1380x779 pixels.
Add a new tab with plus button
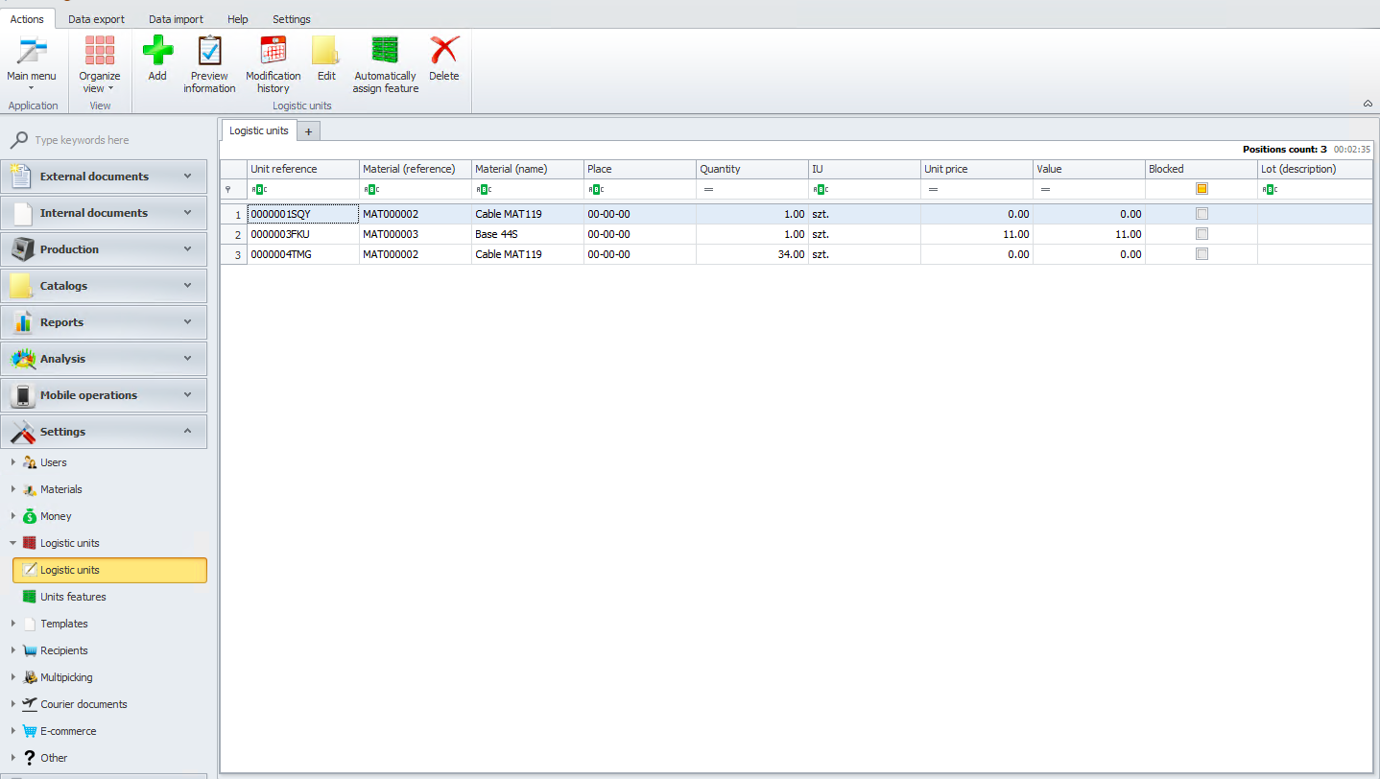(x=308, y=131)
